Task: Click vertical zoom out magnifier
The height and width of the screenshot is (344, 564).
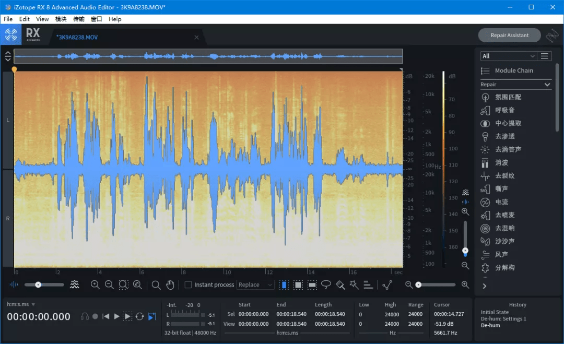Action: [465, 266]
